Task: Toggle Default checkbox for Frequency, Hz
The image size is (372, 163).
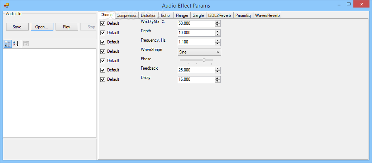Action: point(103,42)
